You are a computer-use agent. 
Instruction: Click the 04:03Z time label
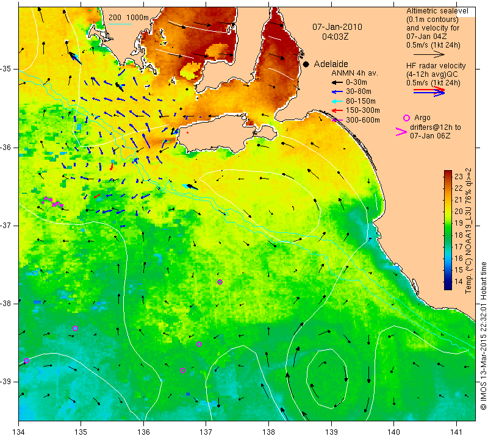(335, 37)
